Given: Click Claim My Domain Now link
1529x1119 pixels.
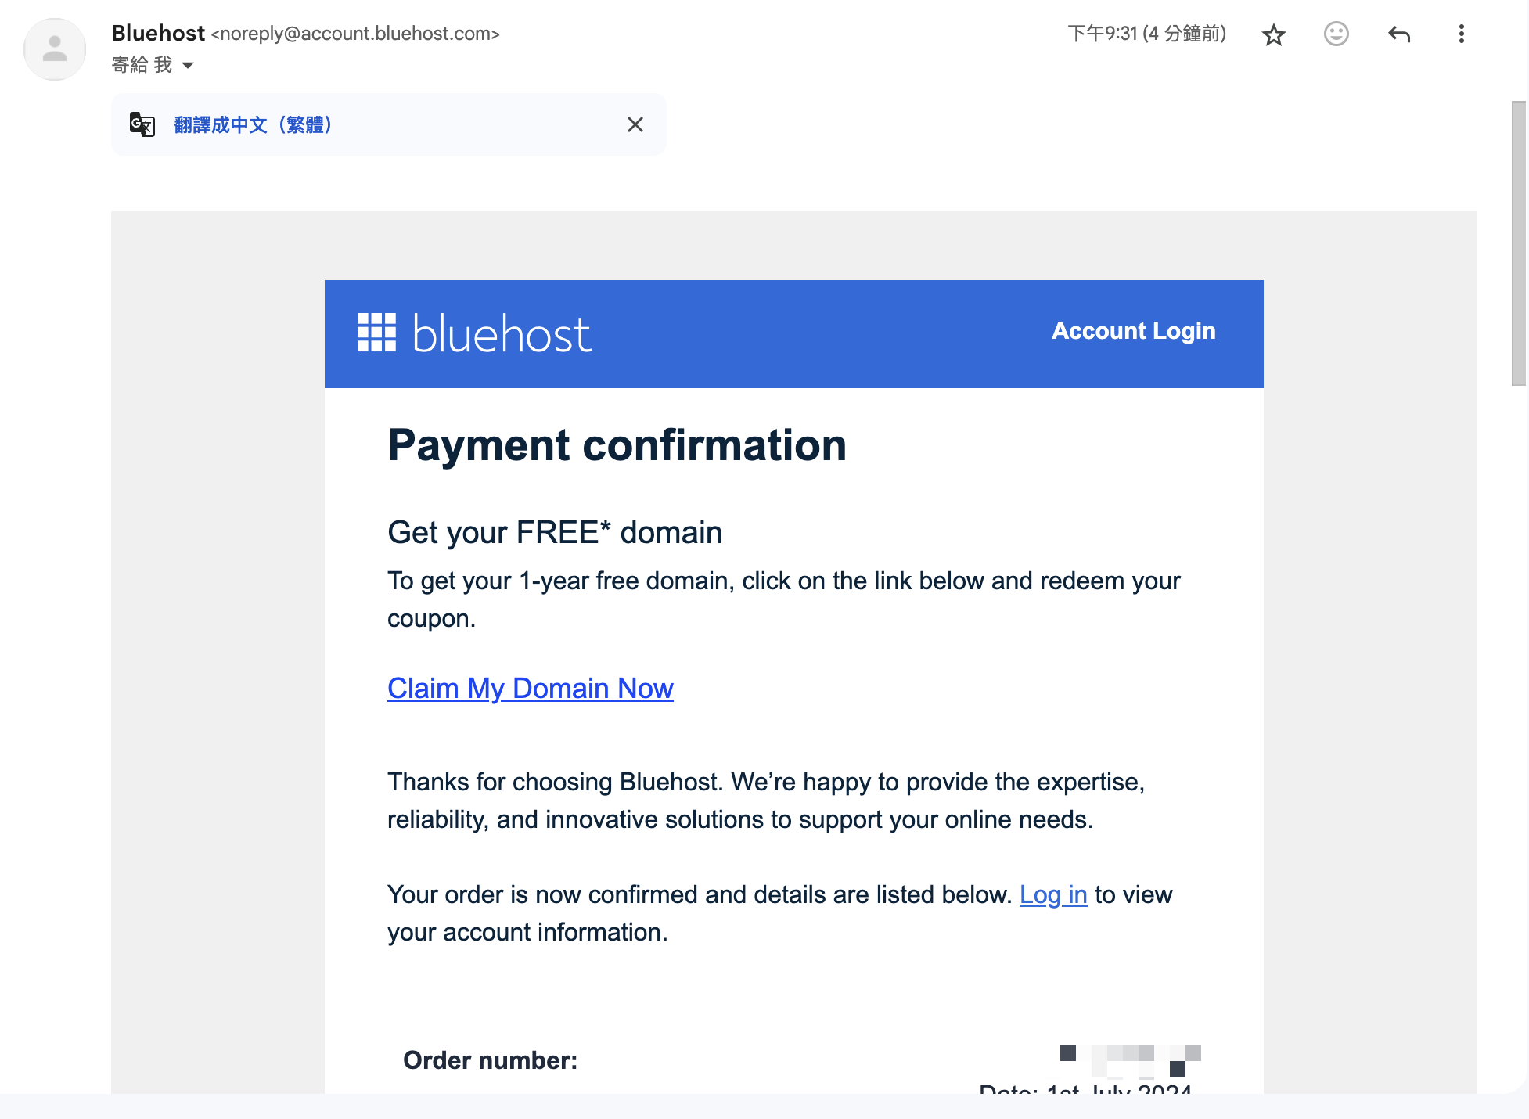Looking at the screenshot, I should (531, 689).
